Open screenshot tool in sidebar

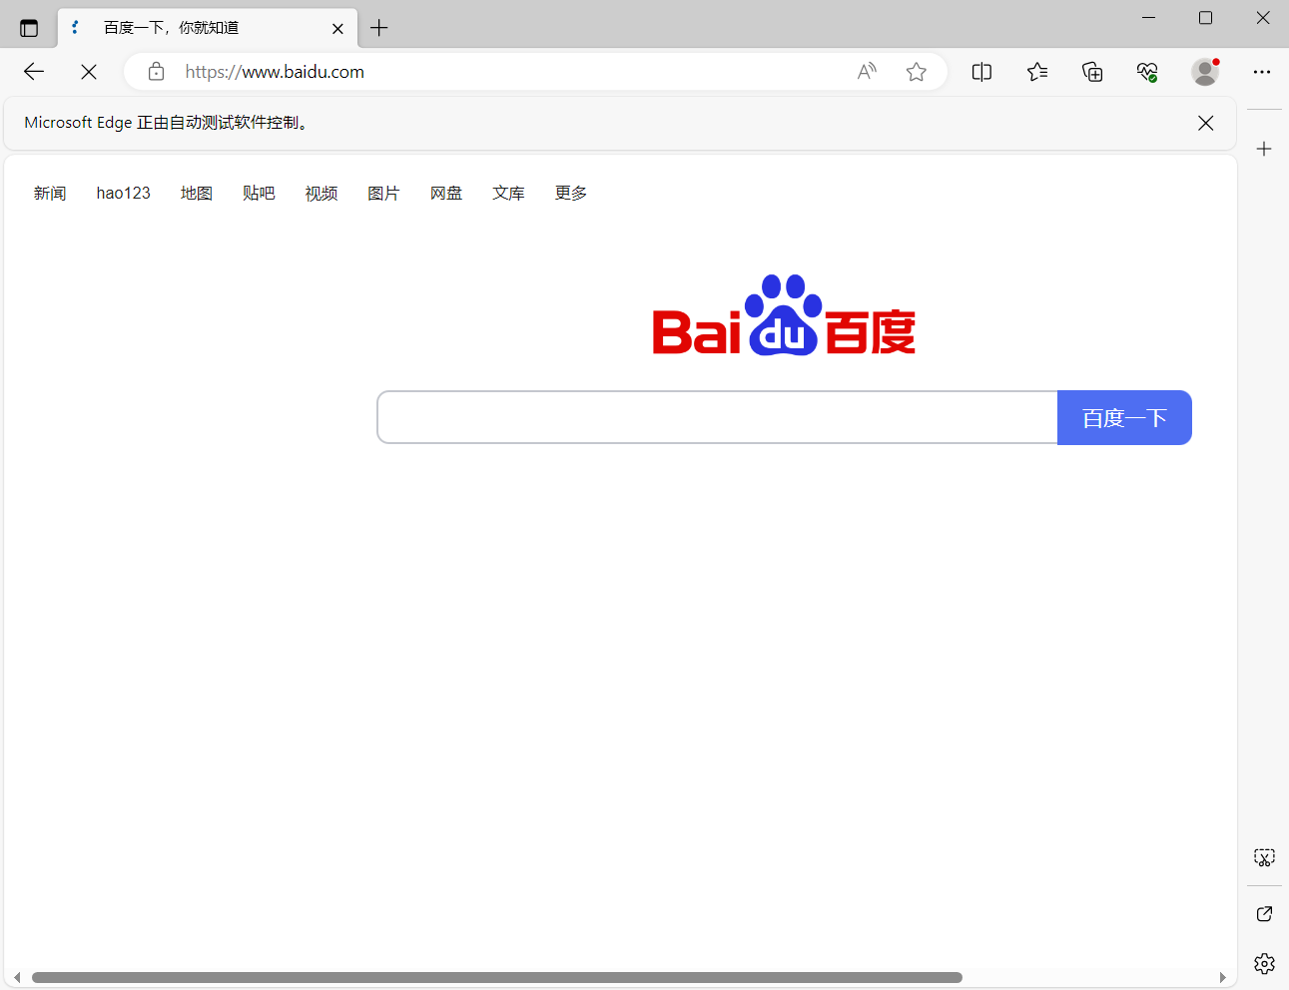pos(1264,858)
